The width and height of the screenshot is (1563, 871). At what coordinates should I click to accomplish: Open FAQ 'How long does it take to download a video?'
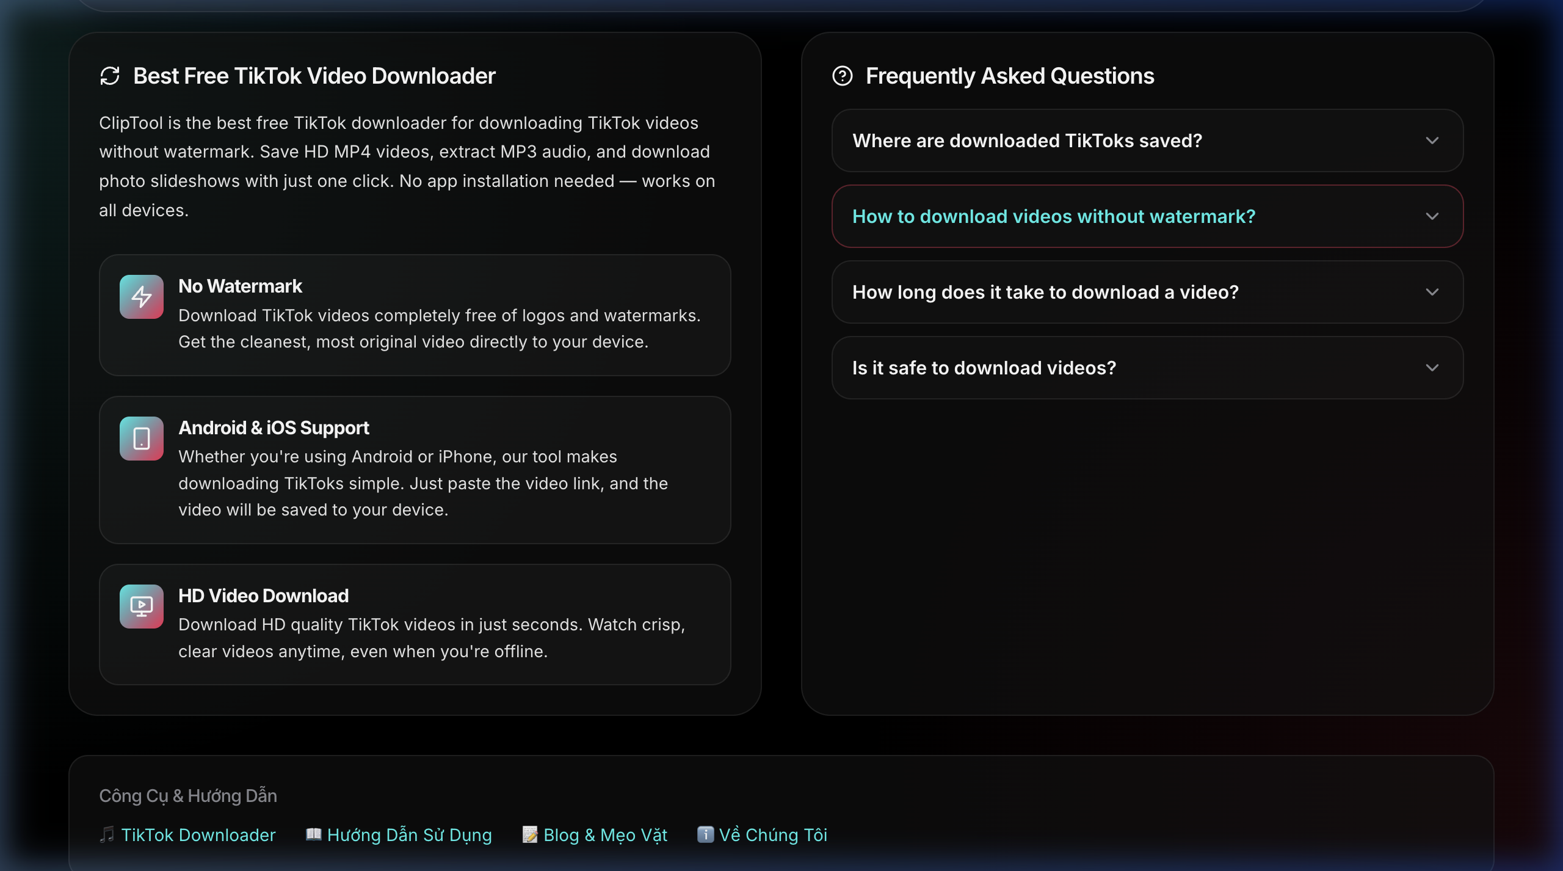pos(1147,293)
